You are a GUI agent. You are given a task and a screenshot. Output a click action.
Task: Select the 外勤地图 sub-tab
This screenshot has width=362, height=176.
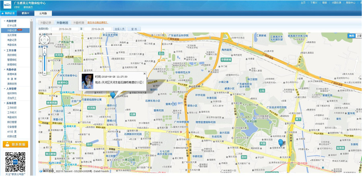pos(62,23)
